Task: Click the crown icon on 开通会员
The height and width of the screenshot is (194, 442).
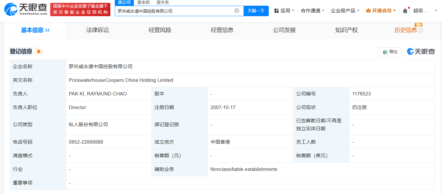Action: click(369, 10)
